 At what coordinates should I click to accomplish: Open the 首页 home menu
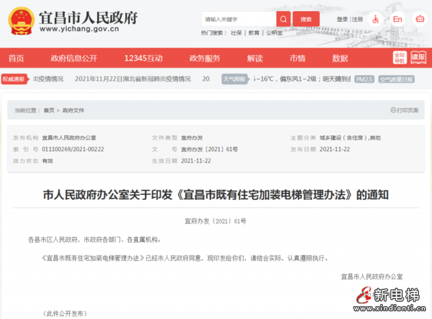16,58
